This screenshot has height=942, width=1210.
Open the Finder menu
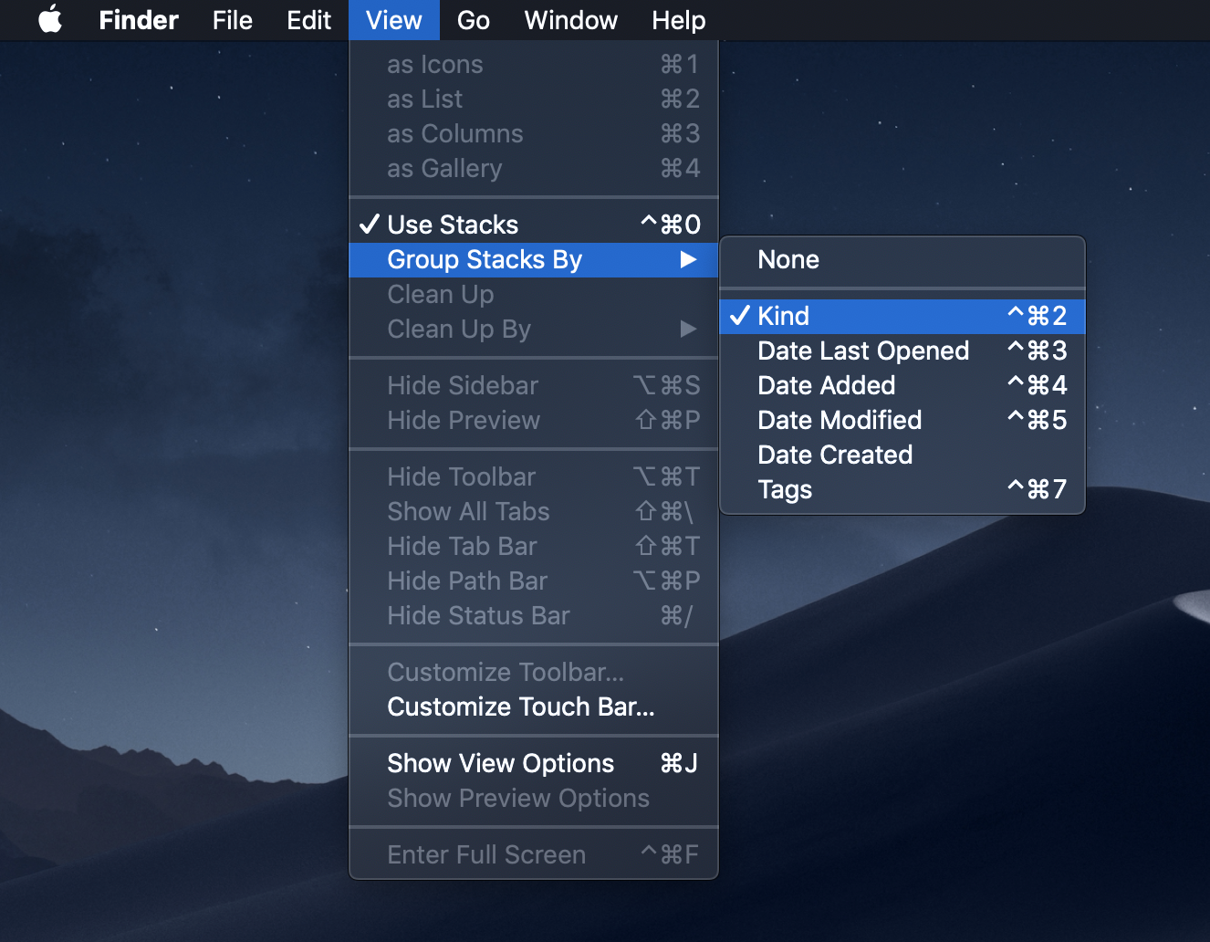tap(138, 20)
